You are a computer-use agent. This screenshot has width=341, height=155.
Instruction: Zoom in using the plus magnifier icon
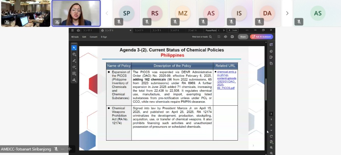tap(271, 147)
